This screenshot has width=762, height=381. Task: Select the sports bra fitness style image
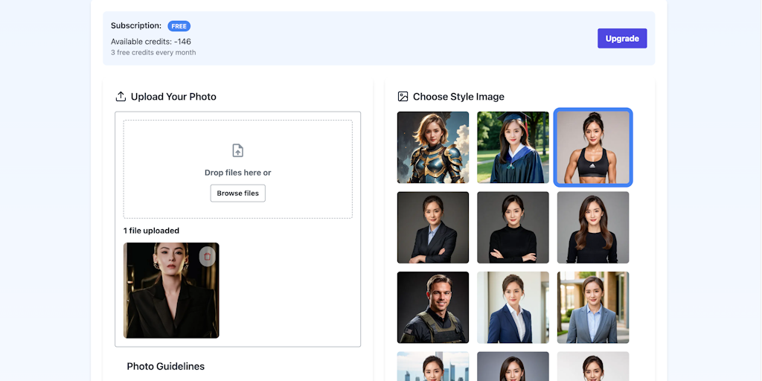click(593, 147)
